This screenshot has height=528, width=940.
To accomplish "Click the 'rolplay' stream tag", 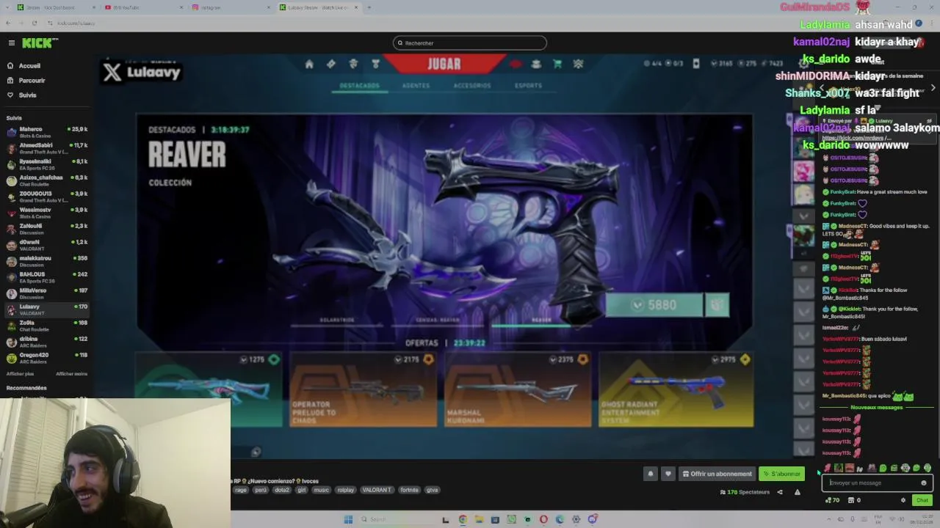I will point(345,490).
